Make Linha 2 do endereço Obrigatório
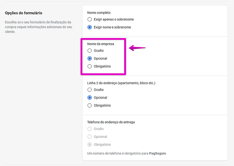Image resolution: width=234 pixels, height=166 pixels. click(x=90, y=105)
